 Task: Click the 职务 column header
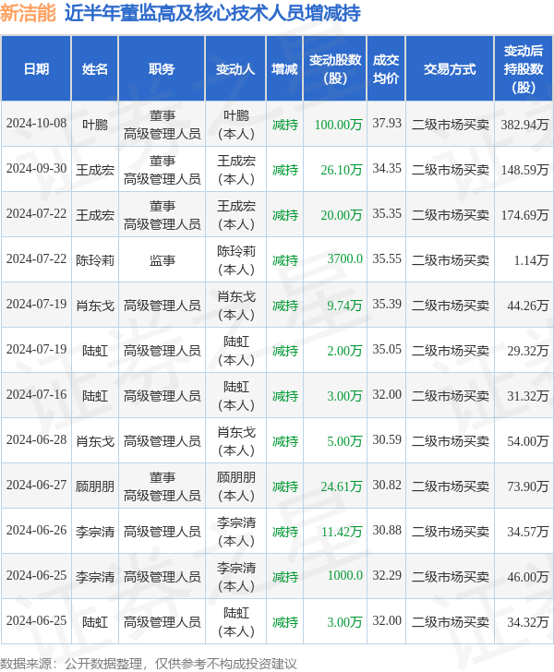point(162,69)
